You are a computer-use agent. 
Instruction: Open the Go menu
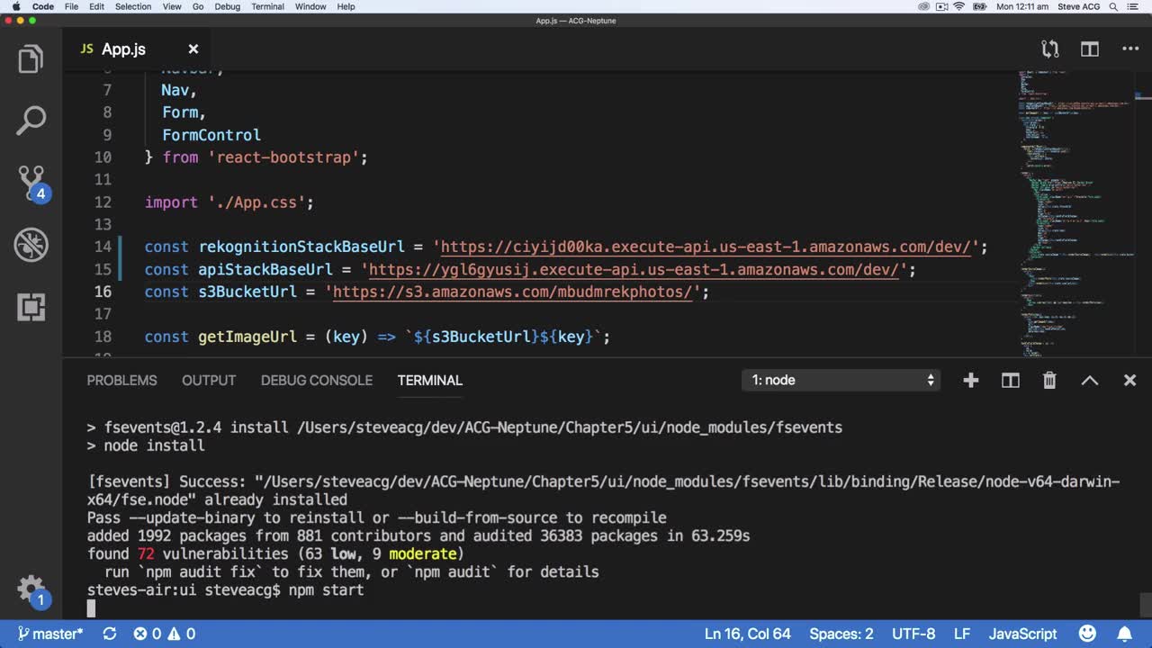click(198, 6)
